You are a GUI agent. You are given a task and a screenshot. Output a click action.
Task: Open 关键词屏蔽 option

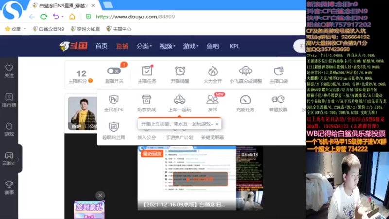tap(212, 137)
